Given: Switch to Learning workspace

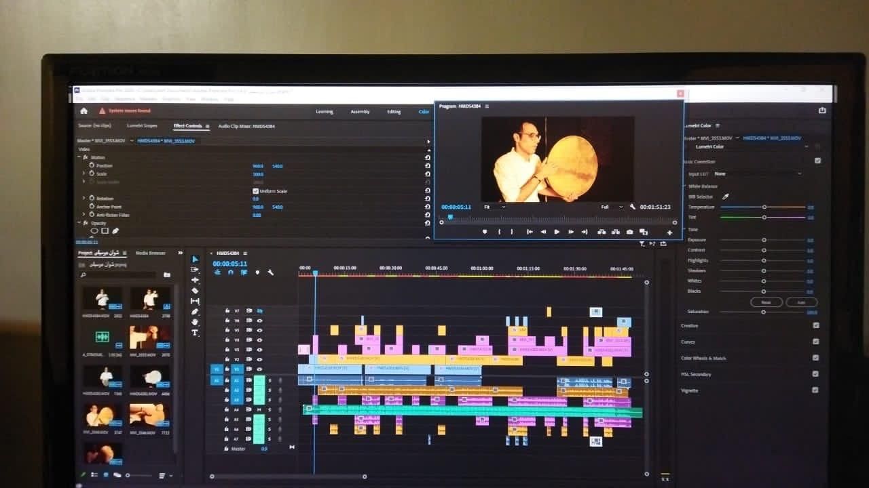Looking at the screenshot, I should pos(325,112).
